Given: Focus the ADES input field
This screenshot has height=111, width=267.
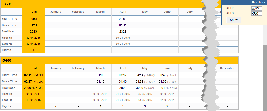Looking at the screenshot, I should click(x=256, y=13).
